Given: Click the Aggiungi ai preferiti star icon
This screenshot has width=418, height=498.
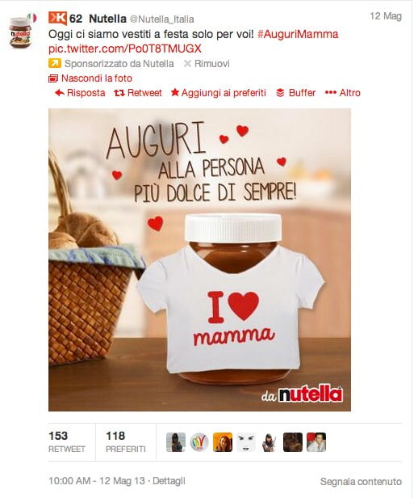Looking at the screenshot, I should [175, 92].
